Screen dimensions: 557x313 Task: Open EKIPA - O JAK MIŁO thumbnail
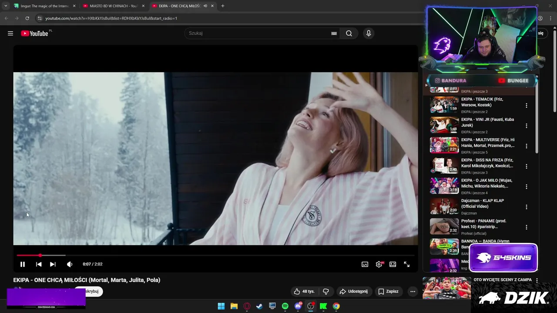444,186
